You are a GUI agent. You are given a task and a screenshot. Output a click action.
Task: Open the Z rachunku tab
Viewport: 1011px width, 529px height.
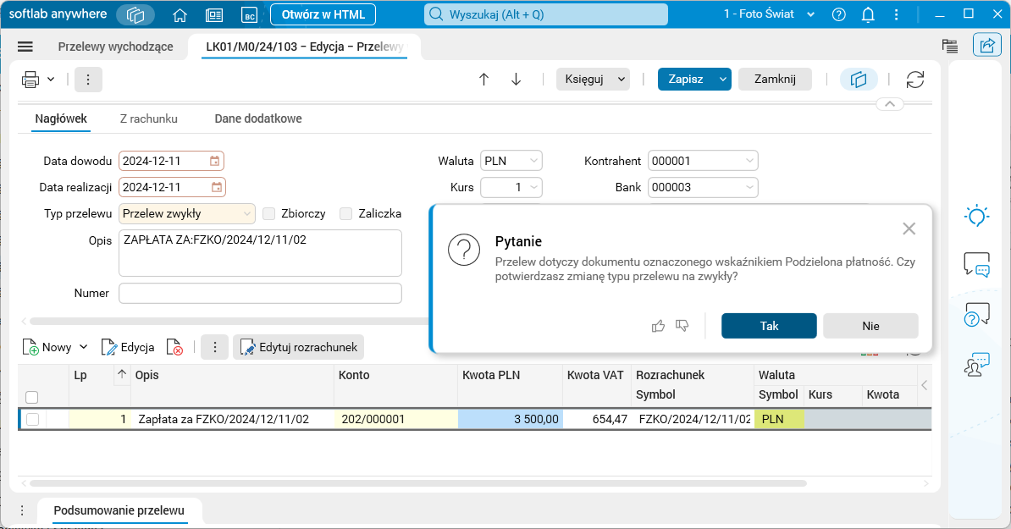point(149,118)
